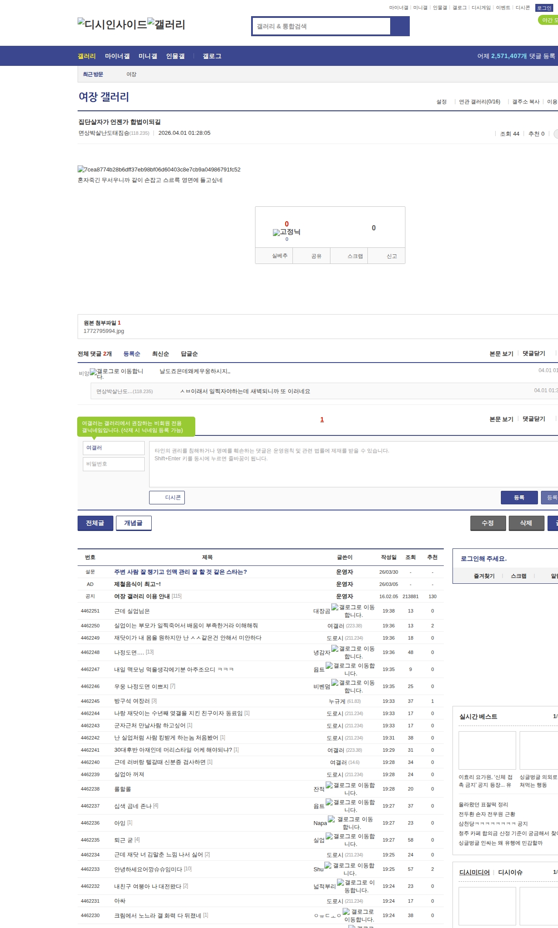Click the 실베추 button under the votes
The width and height of the screenshot is (558, 928).
[274, 256]
